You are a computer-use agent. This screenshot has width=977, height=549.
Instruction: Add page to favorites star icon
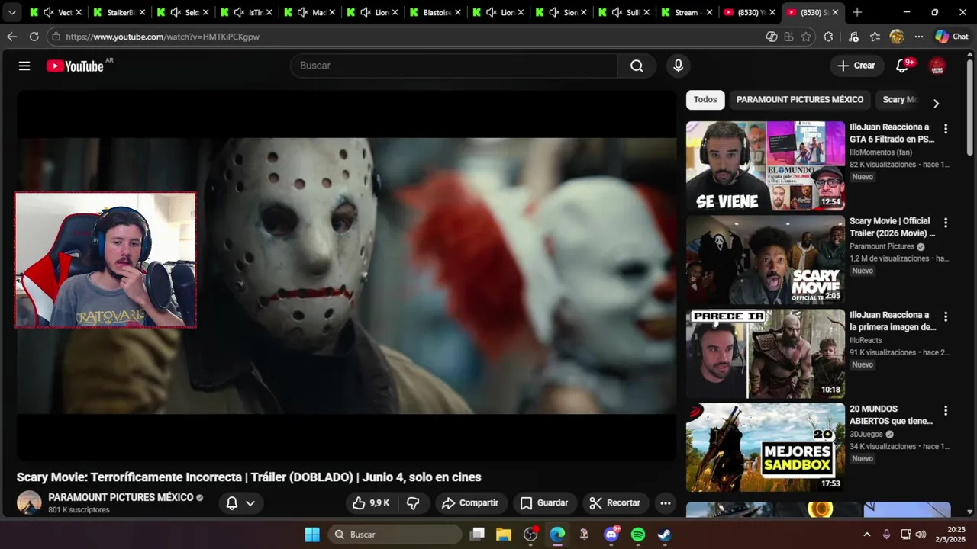coord(806,37)
